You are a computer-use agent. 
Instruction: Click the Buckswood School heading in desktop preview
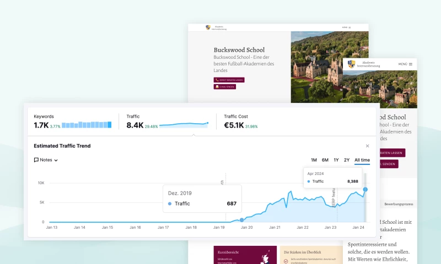[x=239, y=50]
